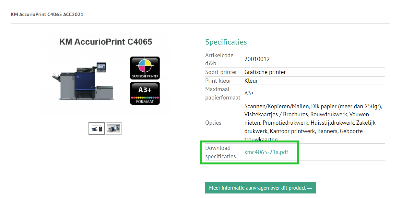Click the large KM AccurioPrint C4065 image caption

[106, 42]
